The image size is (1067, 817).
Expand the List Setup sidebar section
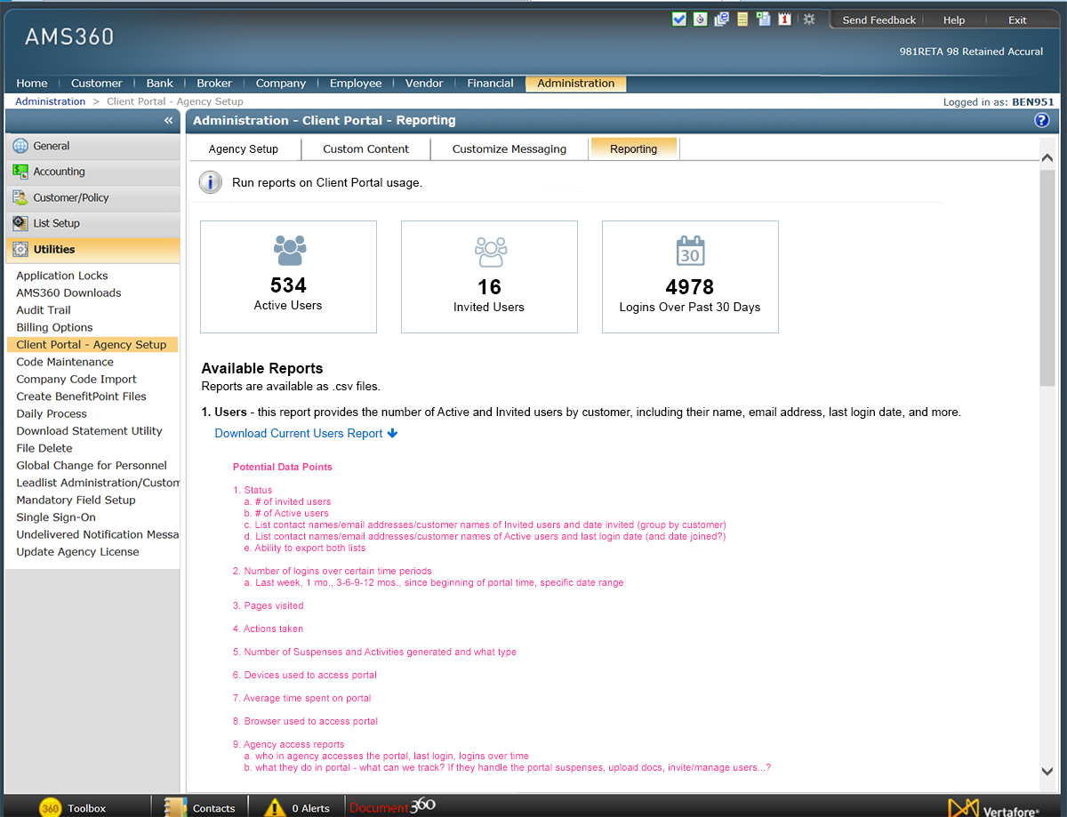(x=92, y=223)
